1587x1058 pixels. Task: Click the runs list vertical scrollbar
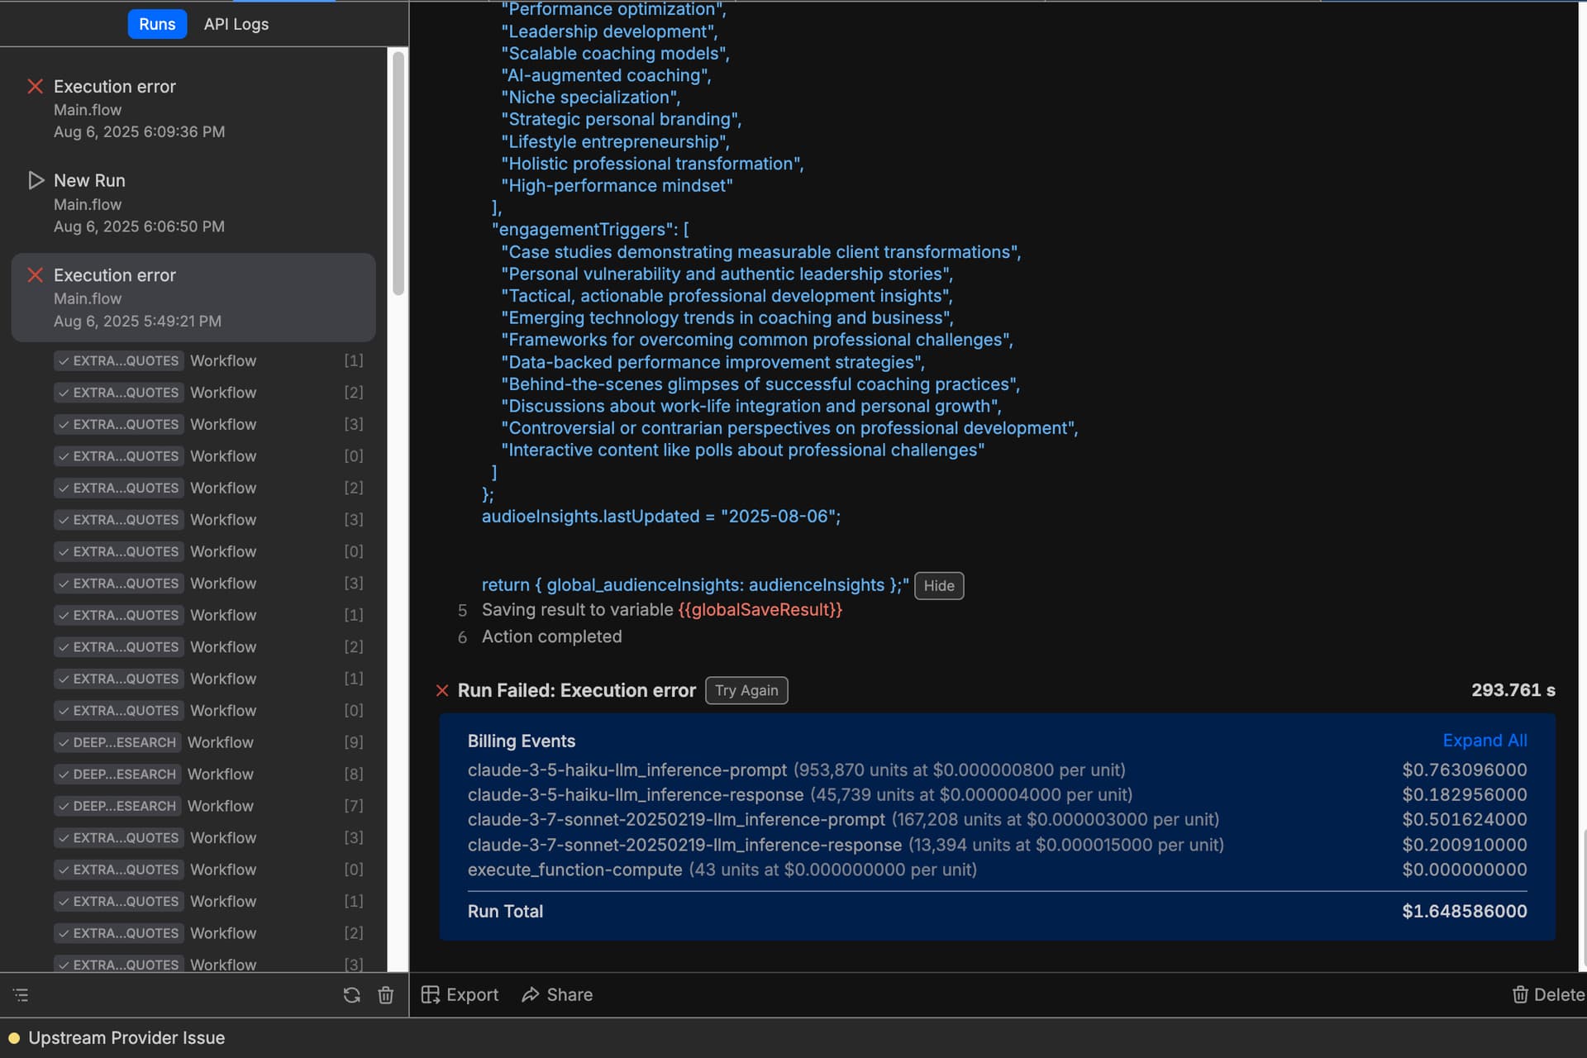pyautogui.click(x=398, y=174)
